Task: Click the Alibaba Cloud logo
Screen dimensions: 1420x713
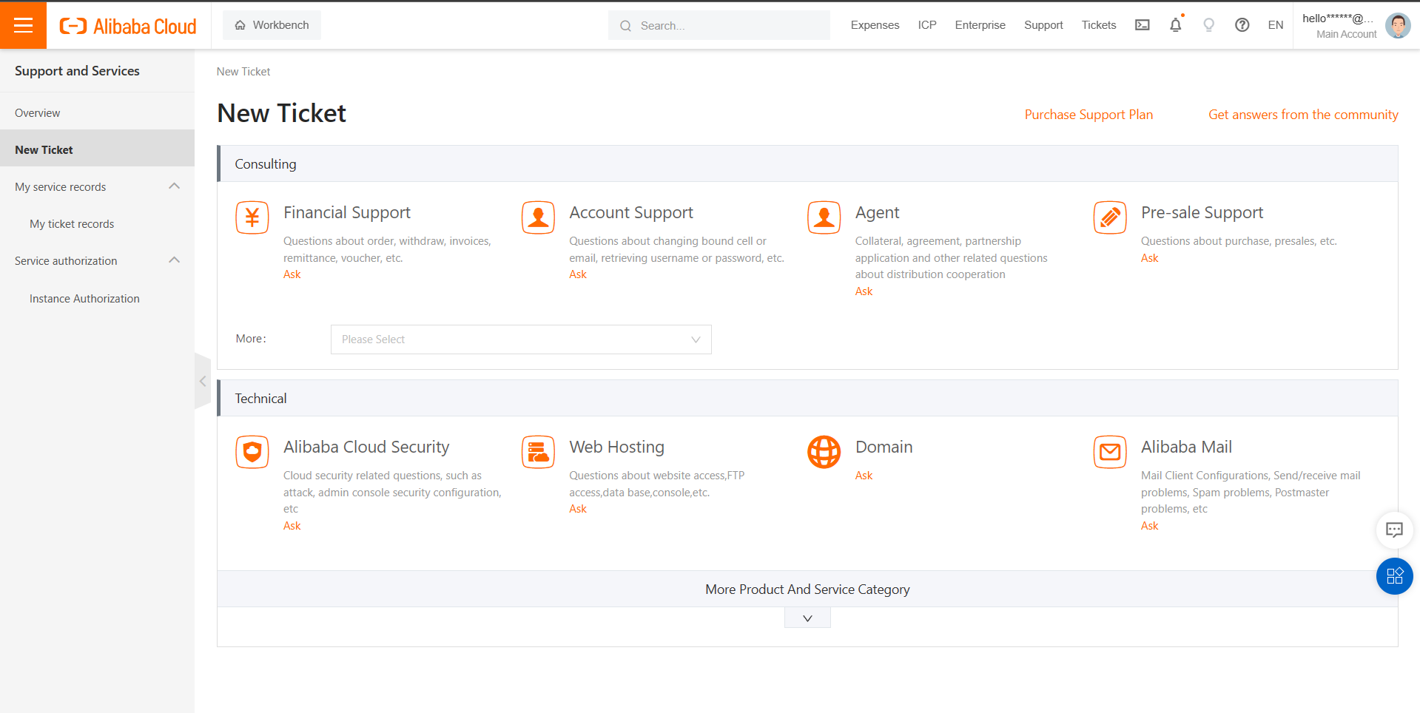Action: [128, 26]
